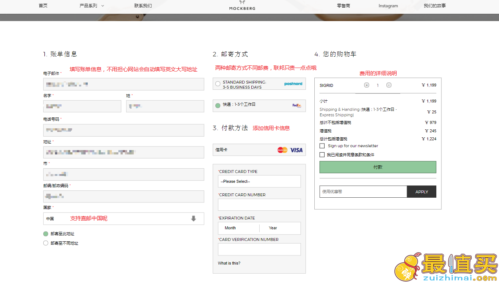Click the 市 city field
The height and width of the screenshot is (282, 499).
123,174
